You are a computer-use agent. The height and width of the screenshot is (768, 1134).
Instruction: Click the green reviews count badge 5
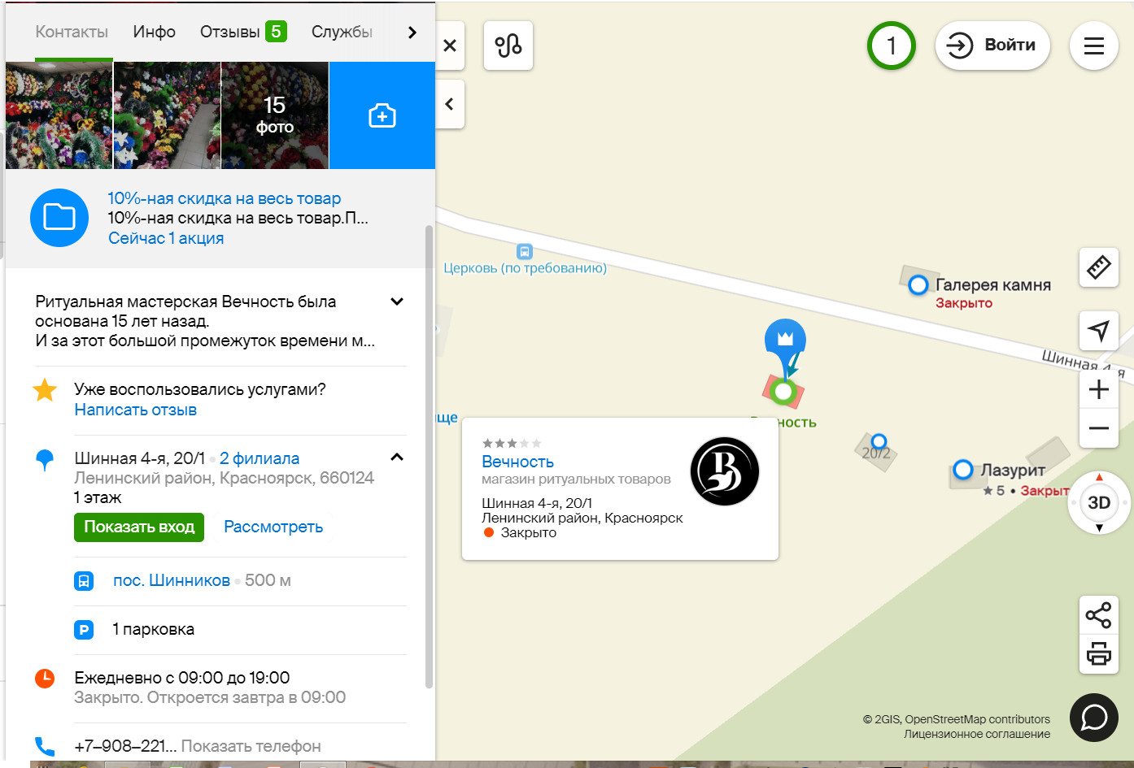(x=276, y=32)
